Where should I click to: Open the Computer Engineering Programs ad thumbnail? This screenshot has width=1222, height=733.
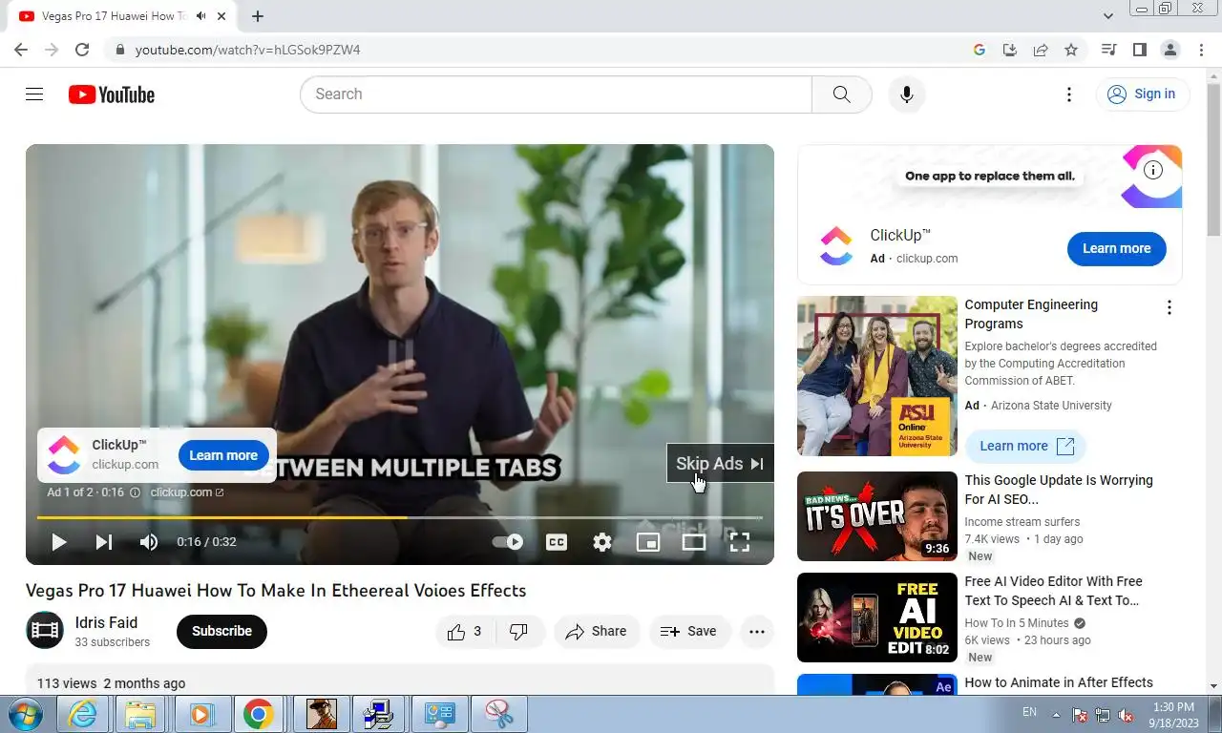[877, 376]
